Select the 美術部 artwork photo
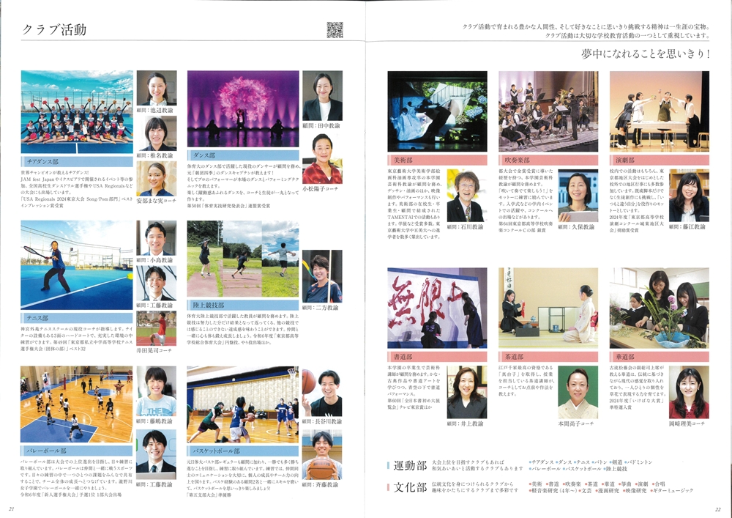 (x=437, y=111)
